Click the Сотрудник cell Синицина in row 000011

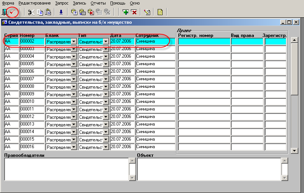155,109
